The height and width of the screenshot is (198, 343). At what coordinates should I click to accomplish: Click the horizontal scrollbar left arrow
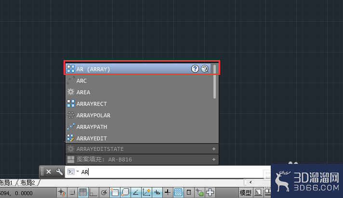(251, 182)
